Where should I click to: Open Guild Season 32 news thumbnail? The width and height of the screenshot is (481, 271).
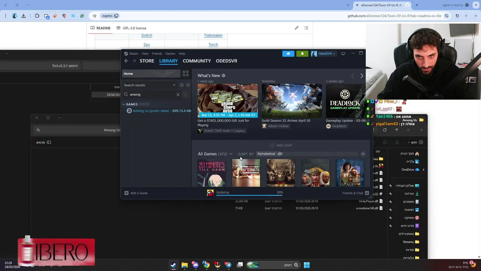point(292,100)
